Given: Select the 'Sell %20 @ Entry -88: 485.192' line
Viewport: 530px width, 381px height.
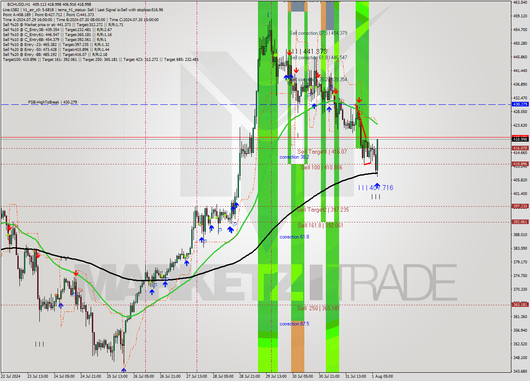Looking at the screenshot, I should 55,54.
